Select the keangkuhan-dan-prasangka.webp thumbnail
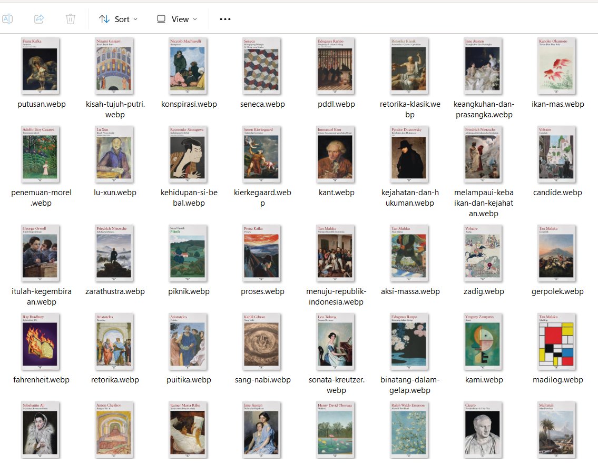Viewport: 598px width, 475px height. pyautogui.click(x=484, y=66)
